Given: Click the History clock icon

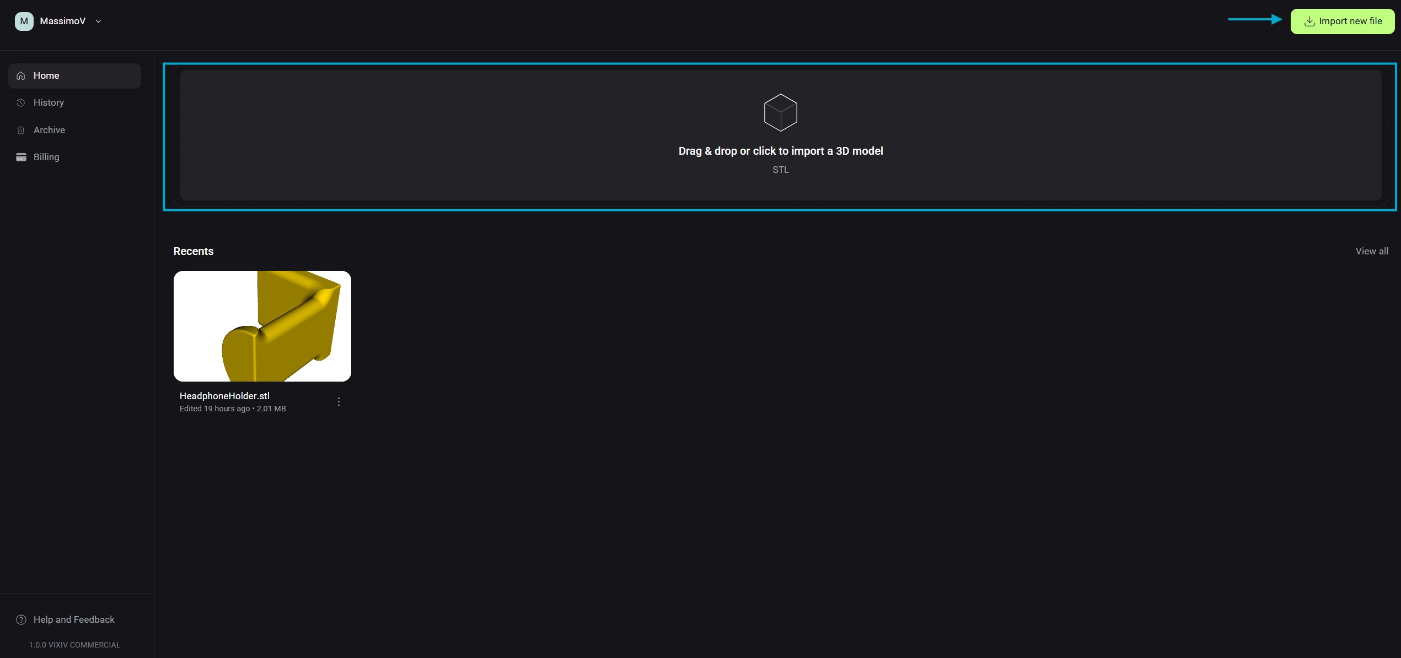Looking at the screenshot, I should click(x=21, y=103).
